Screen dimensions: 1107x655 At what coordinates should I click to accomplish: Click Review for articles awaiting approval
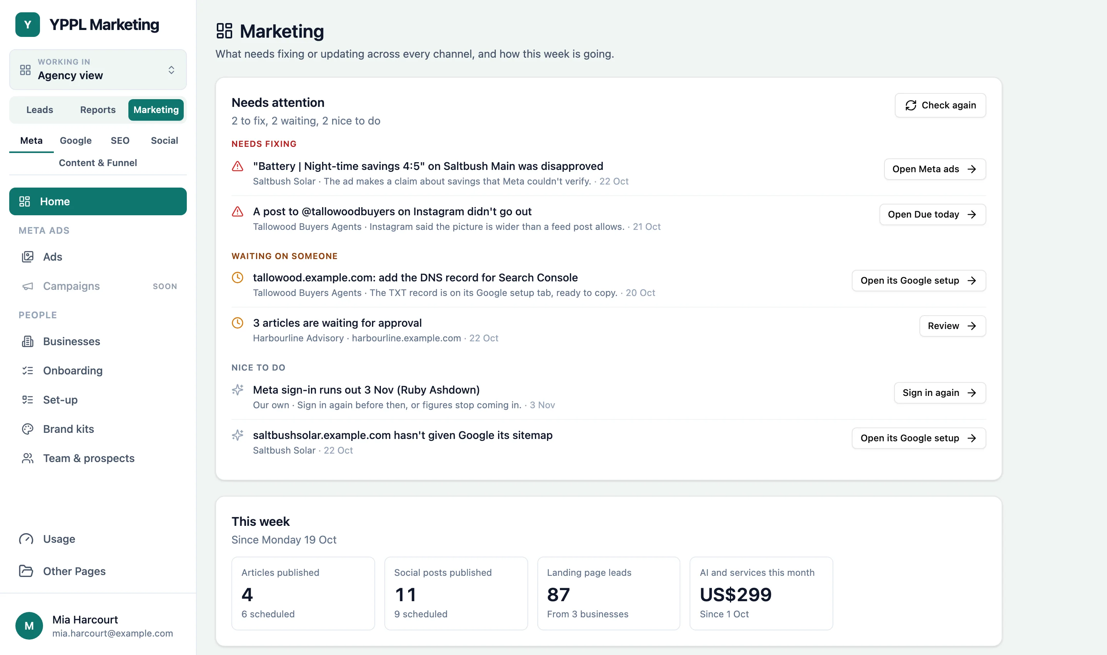(952, 326)
